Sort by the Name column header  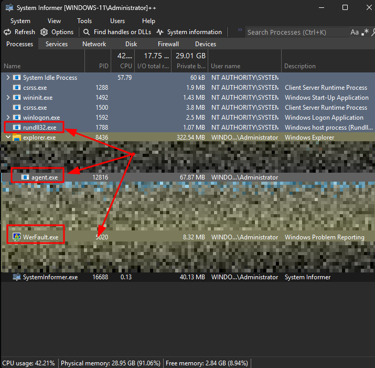[x=12, y=66]
